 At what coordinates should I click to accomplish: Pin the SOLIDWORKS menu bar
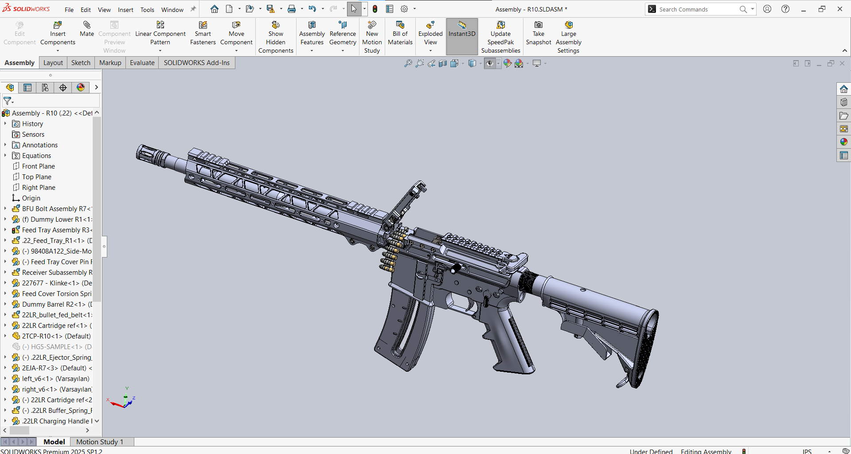pyautogui.click(x=193, y=9)
